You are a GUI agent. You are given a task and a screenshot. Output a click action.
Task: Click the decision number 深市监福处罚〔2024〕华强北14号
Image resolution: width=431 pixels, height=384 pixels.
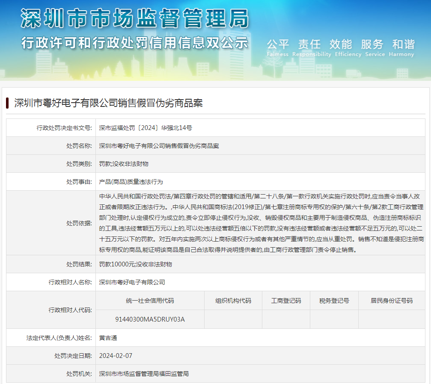[x=146, y=128]
